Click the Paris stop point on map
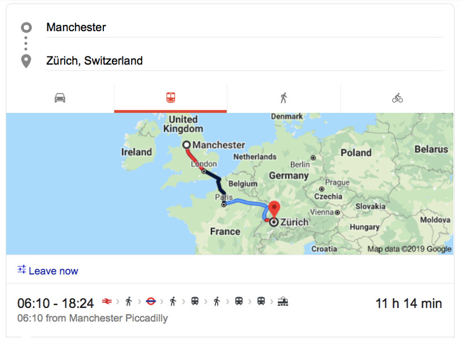 224,204
